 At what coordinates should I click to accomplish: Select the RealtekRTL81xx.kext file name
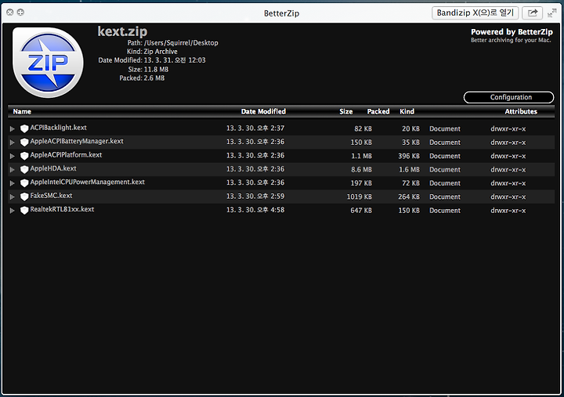click(62, 209)
